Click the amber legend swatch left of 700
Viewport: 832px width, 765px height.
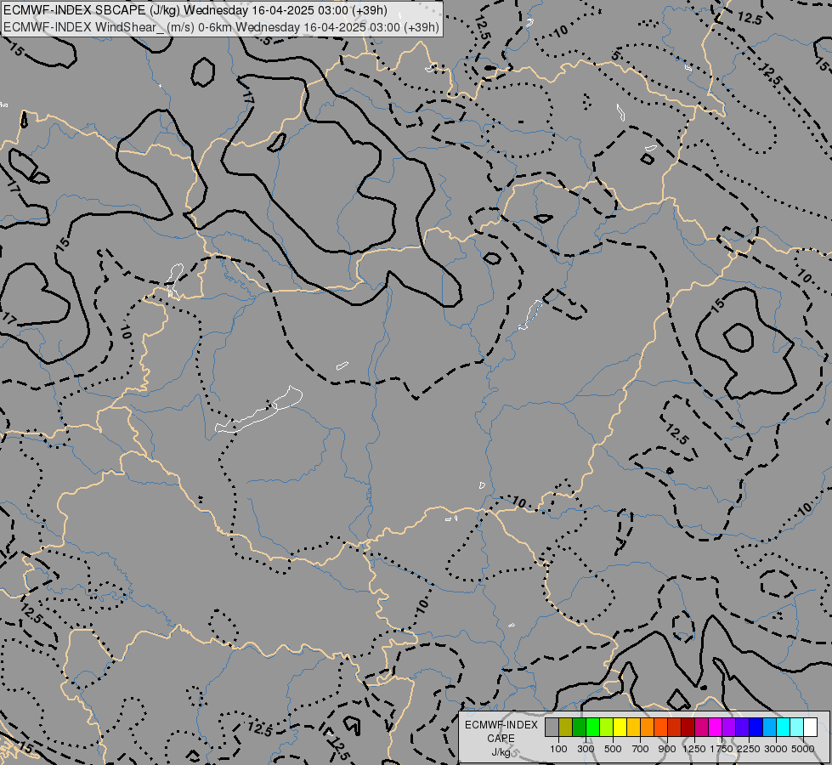click(633, 728)
